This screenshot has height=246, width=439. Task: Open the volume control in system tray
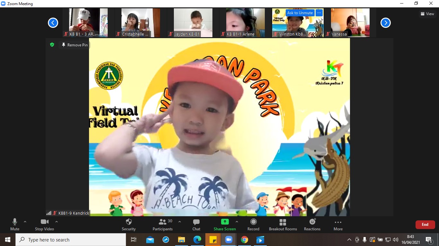tap(396, 240)
